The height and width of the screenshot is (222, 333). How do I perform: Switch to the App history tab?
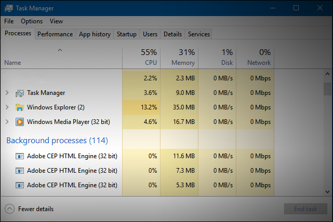(x=95, y=34)
